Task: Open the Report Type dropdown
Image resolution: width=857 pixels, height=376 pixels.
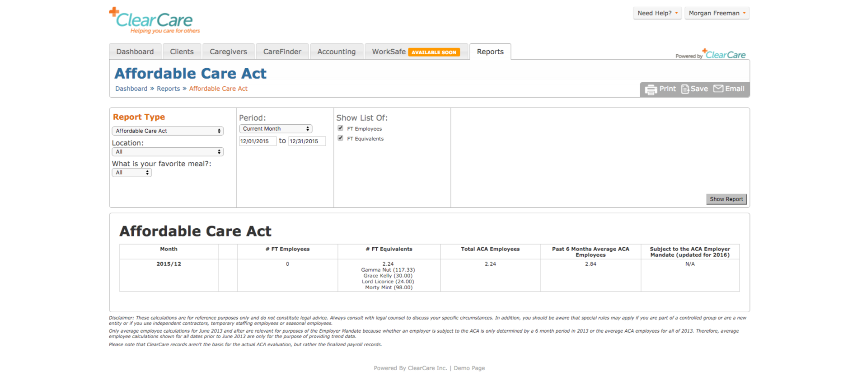Action: click(x=168, y=131)
